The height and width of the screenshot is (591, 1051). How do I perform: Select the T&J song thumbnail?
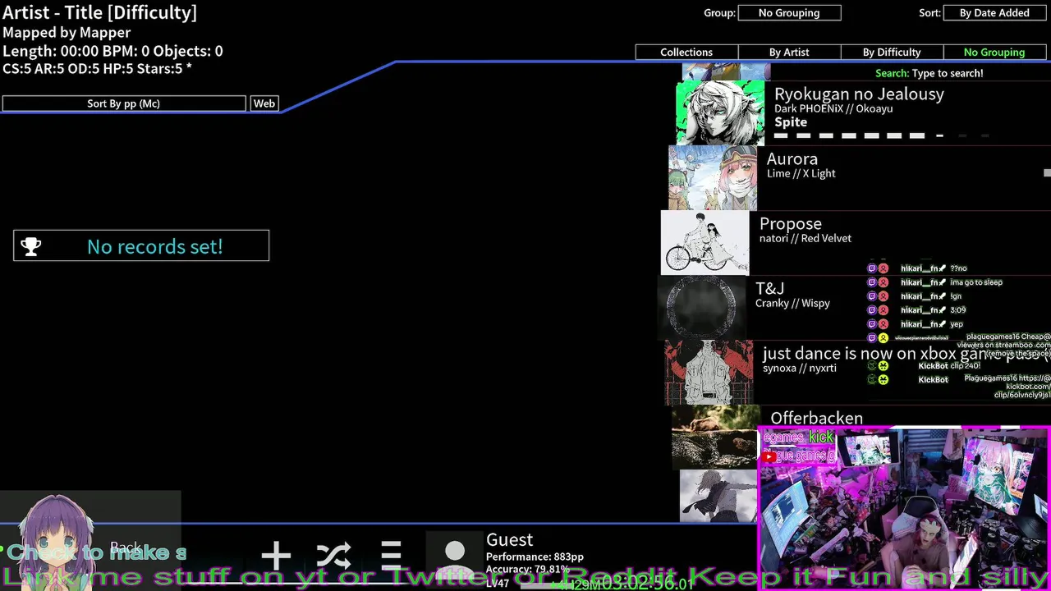[701, 308]
